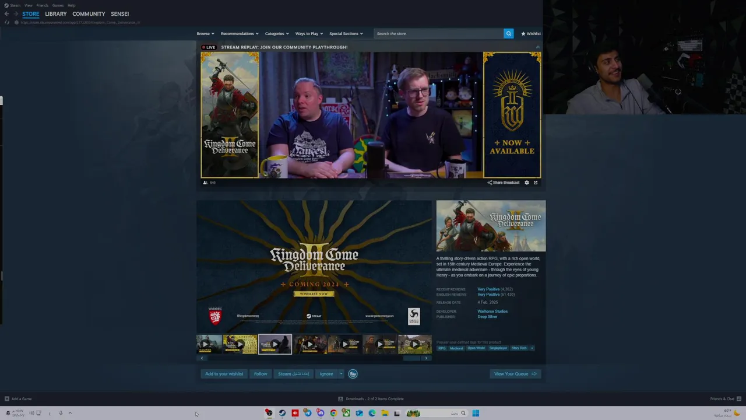Open Microsoft Edge from the taskbar

pos(372,413)
